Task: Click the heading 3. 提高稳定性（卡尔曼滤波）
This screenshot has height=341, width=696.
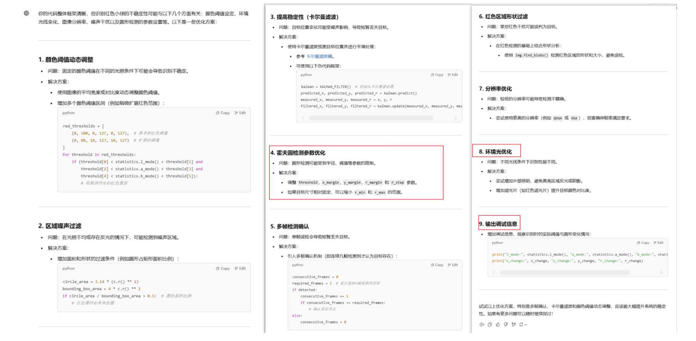Action: pos(304,17)
